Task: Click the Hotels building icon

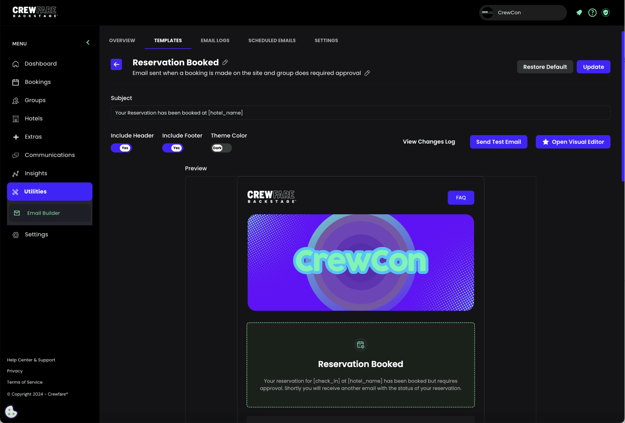Action: [x=16, y=119]
